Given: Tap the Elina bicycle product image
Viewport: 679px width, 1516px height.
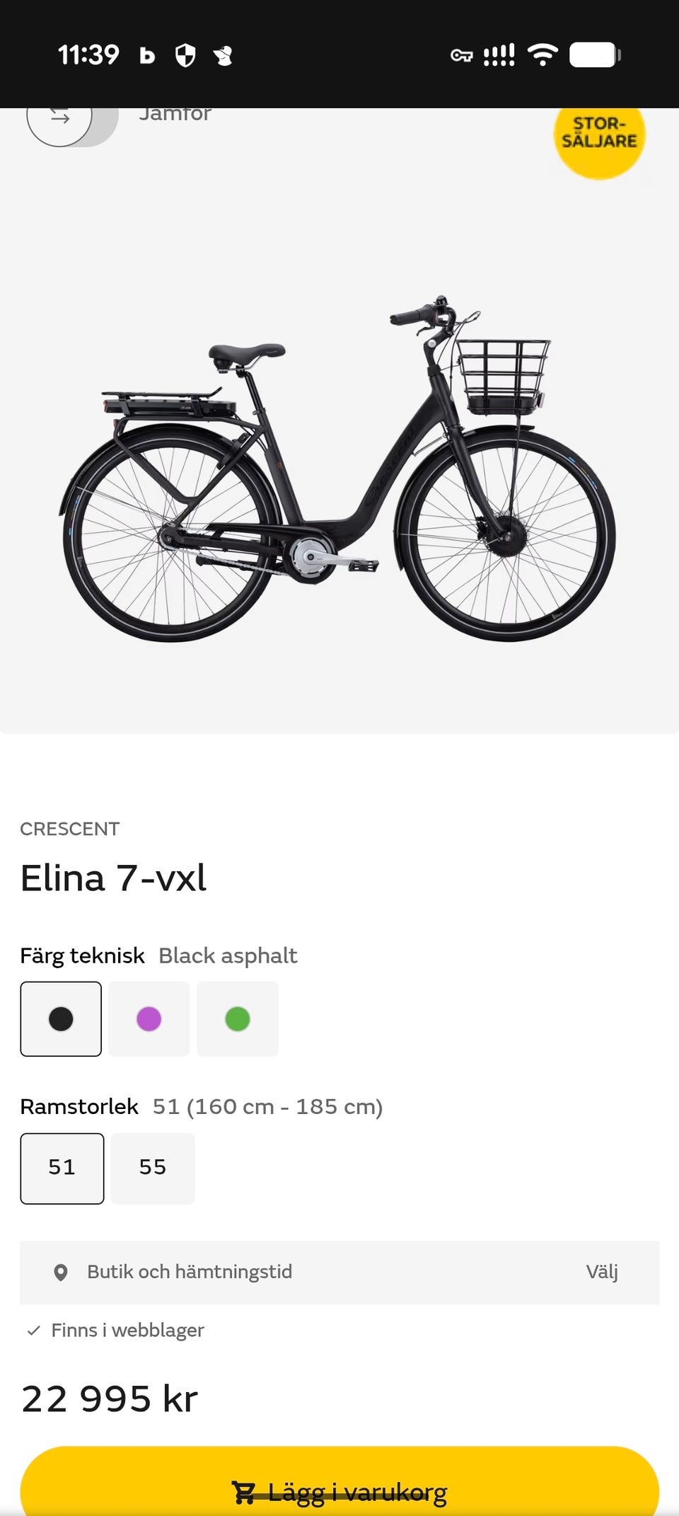Looking at the screenshot, I should (338, 467).
